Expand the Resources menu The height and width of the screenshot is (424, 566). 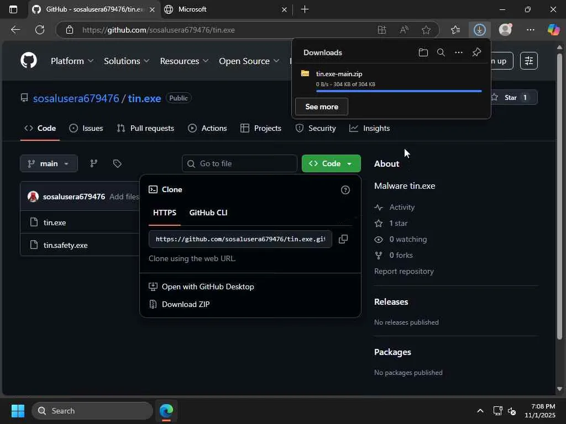pyautogui.click(x=184, y=61)
